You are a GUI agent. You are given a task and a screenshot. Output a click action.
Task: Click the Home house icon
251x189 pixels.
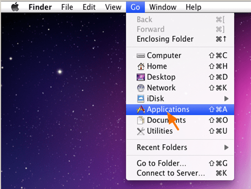tap(141, 66)
